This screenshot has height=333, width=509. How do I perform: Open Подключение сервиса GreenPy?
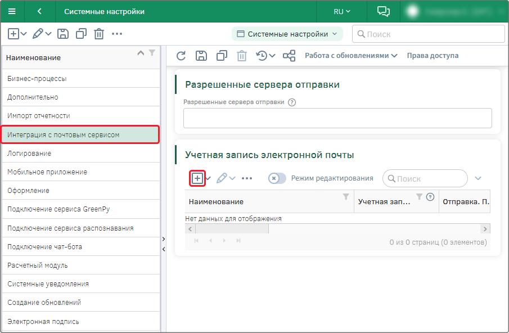81,209
